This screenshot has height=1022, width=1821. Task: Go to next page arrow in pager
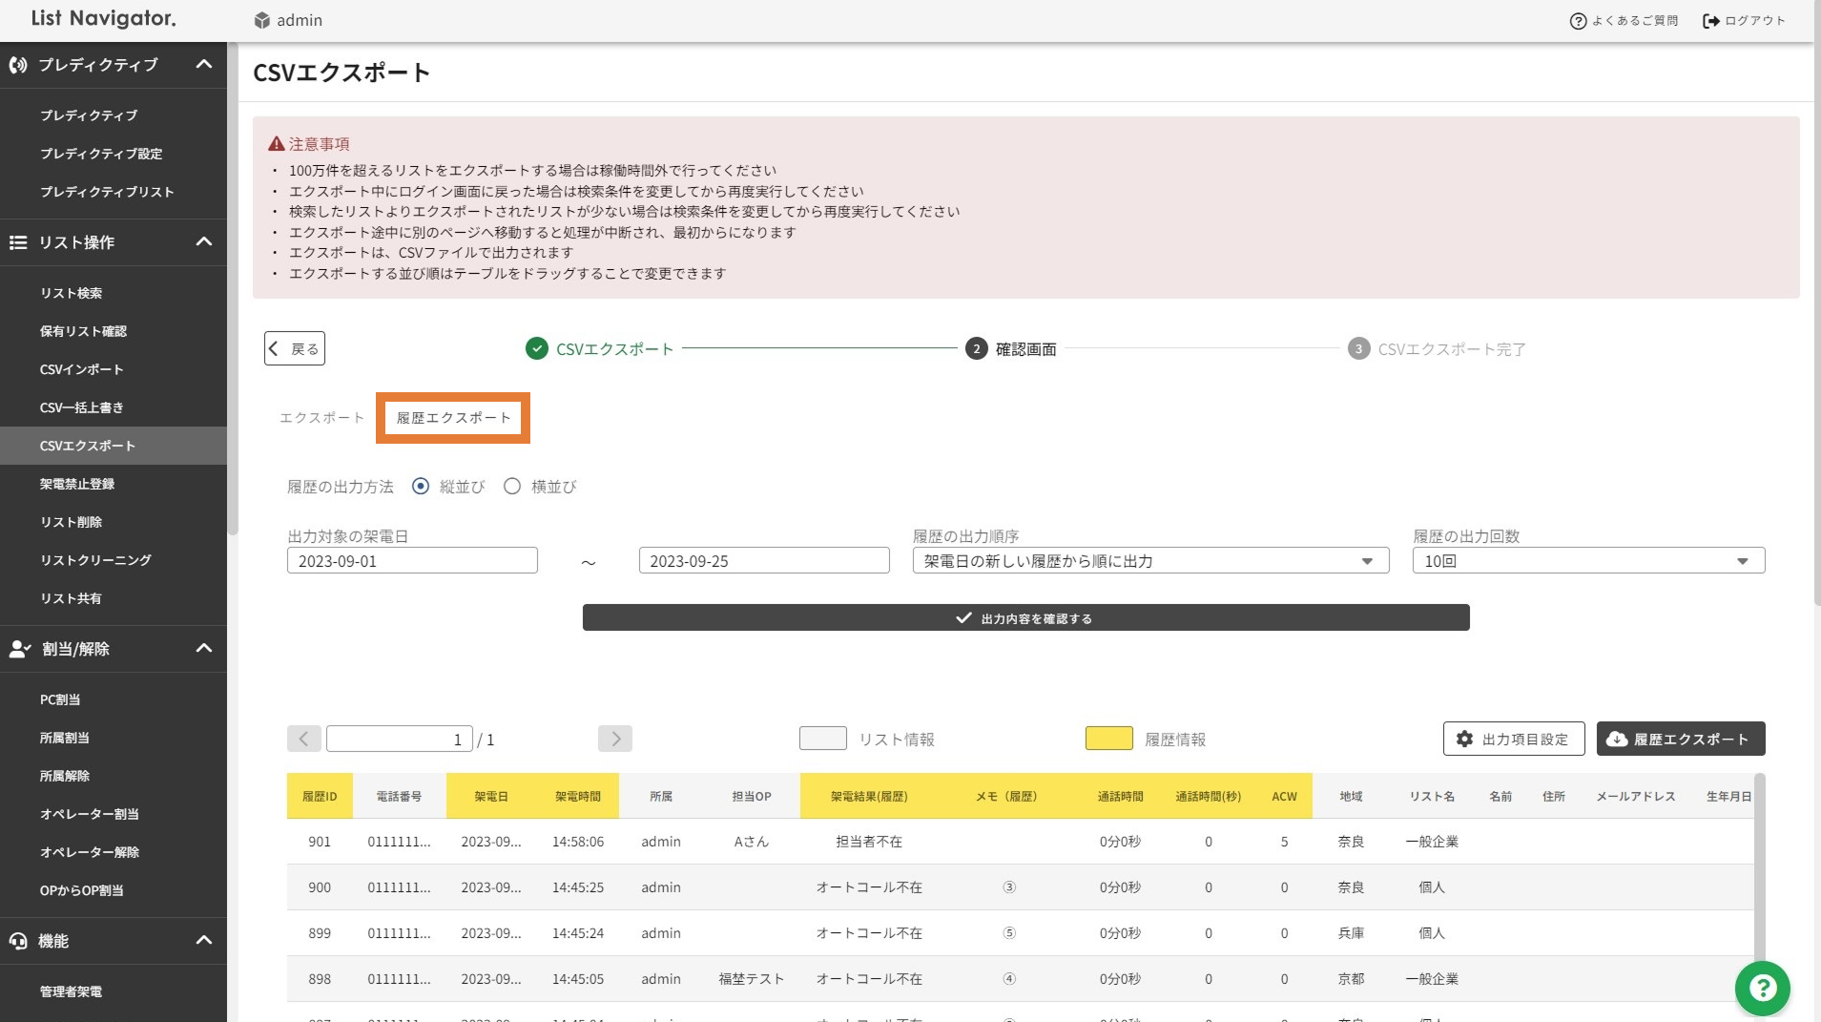(x=615, y=739)
